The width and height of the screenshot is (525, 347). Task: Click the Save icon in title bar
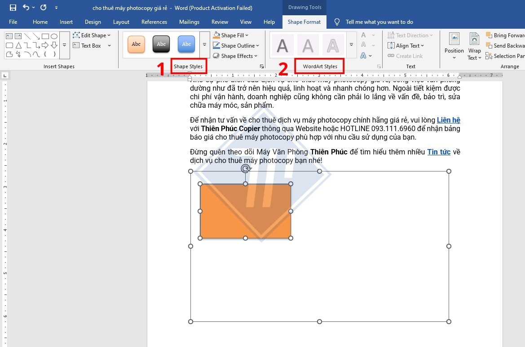(x=13, y=7)
